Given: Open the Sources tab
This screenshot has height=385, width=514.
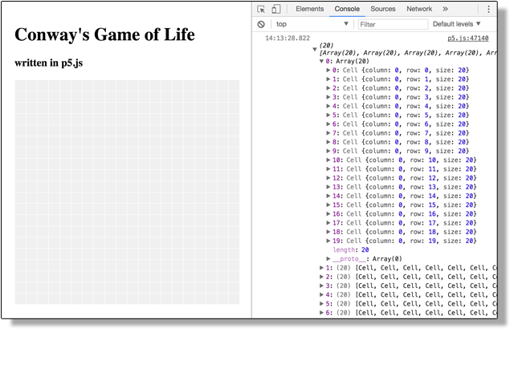Looking at the screenshot, I should pos(382,9).
